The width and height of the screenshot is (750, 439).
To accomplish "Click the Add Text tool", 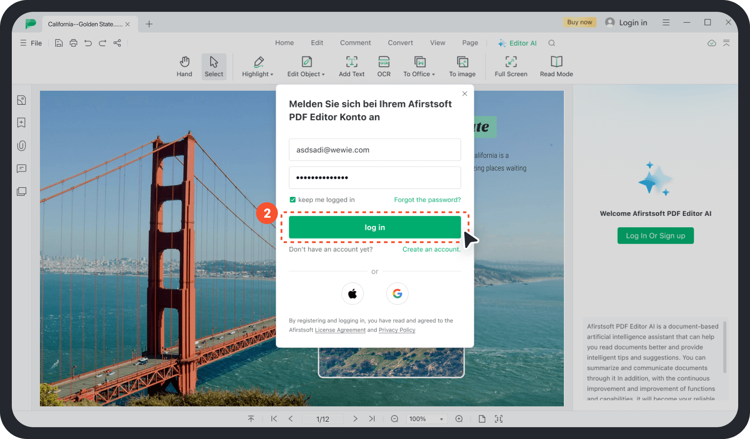I will pyautogui.click(x=351, y=67).
